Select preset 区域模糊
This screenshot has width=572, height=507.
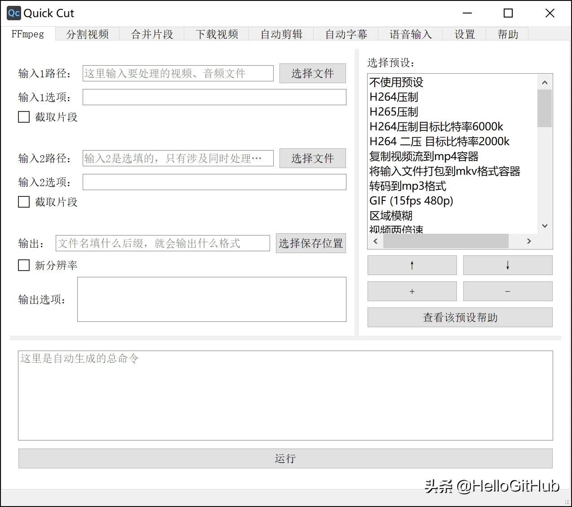452,216
